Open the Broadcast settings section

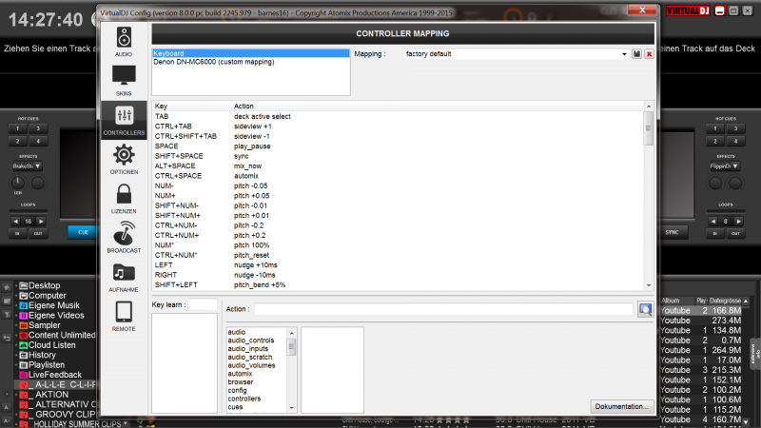tap(124, 238)
